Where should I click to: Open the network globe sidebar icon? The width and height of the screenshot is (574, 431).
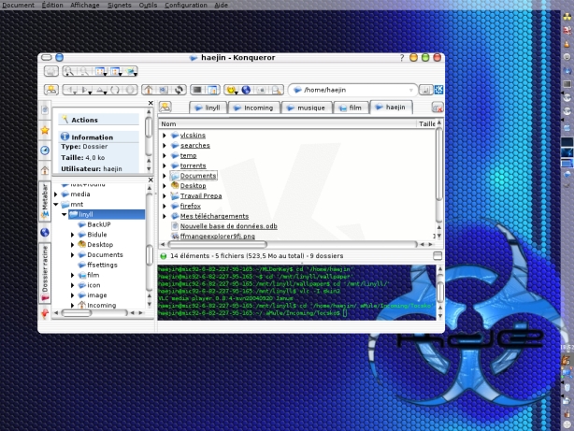(x=45, y=232)
